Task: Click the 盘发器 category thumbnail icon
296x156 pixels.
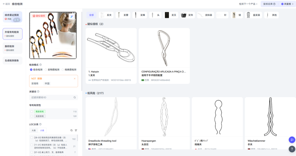Action: (x=248, y=15)
